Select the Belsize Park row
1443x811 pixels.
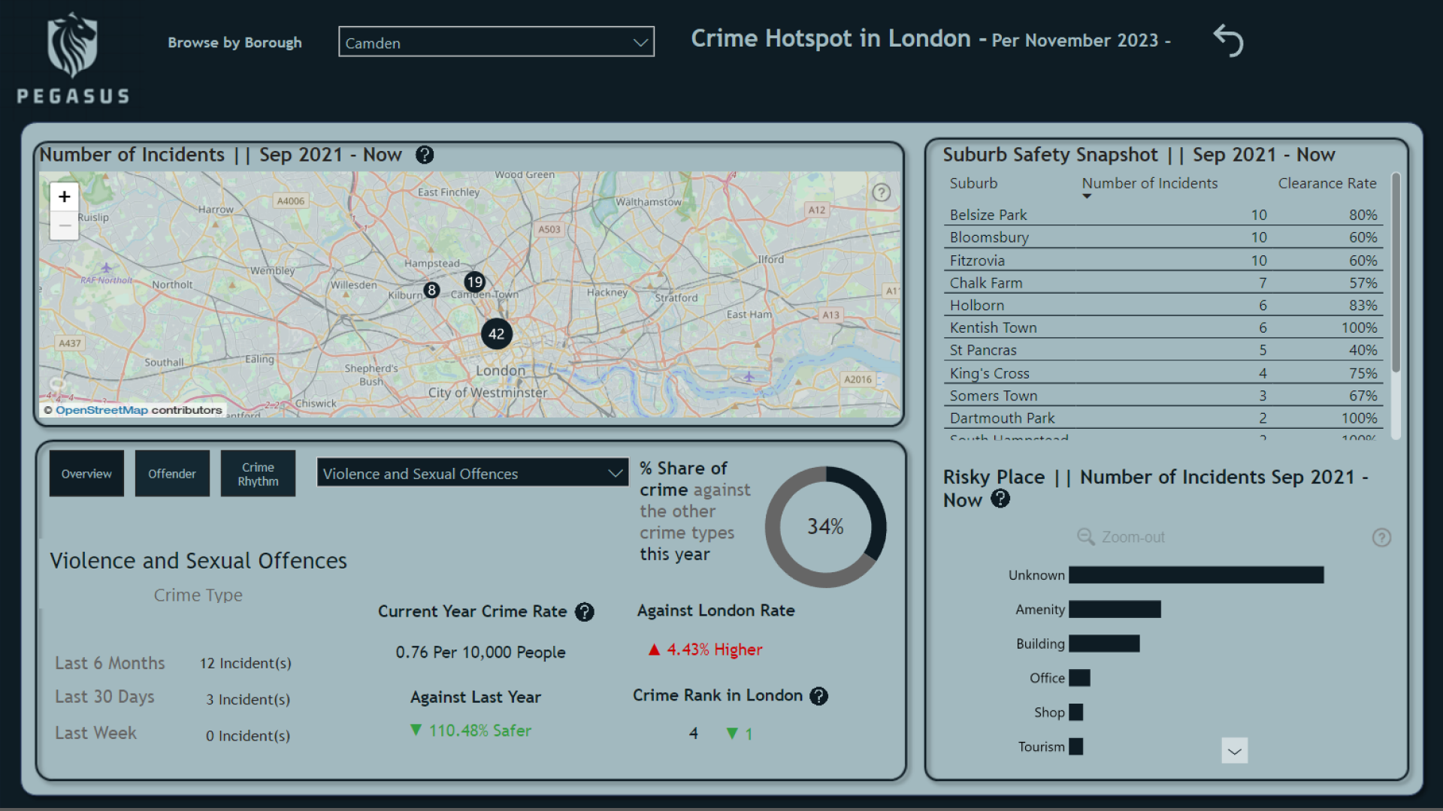pyautogui.click(x=1163, y=215)
